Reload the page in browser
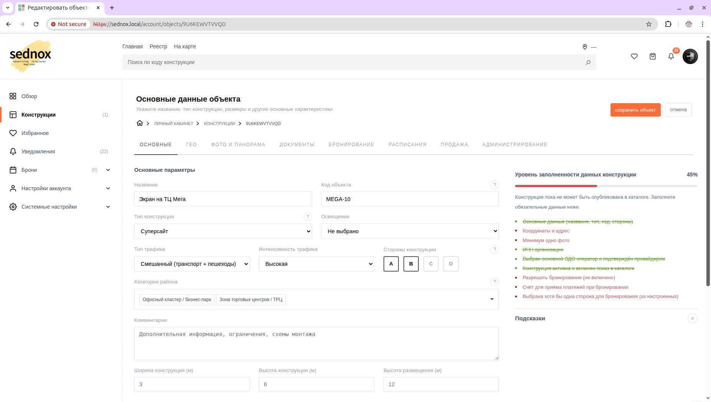Screen dimensions: 711x402 36,24
